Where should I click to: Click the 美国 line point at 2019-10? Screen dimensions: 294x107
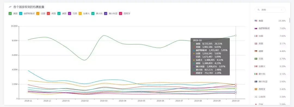pyautogui.click(x=235, y=35)
